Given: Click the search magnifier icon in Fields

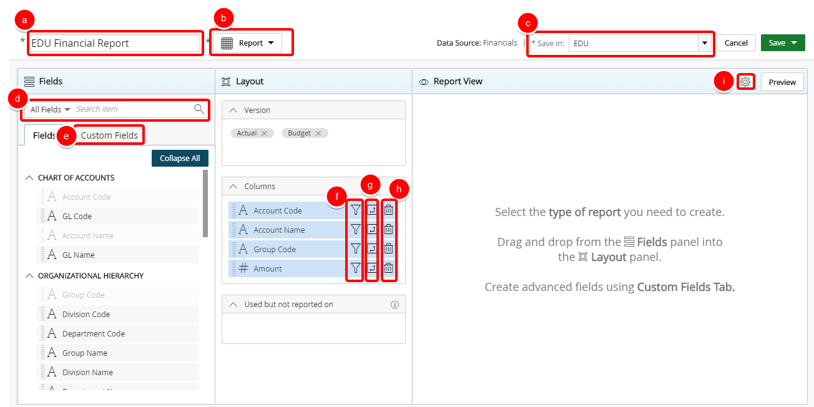Looking at the screenshot, I should point(199,109).
